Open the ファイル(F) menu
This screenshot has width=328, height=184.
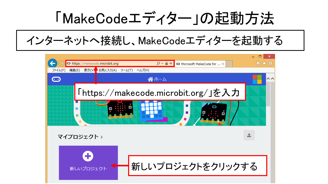(x=59, y=70)
